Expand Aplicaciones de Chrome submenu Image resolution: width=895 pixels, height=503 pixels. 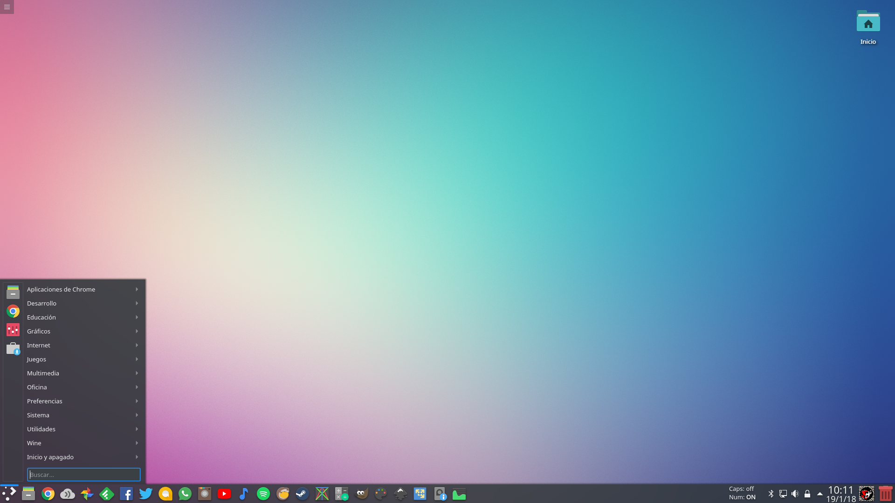pos(83,289)
